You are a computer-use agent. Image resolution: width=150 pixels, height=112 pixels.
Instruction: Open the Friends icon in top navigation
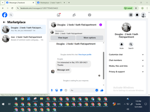click(x=74, y=15)
